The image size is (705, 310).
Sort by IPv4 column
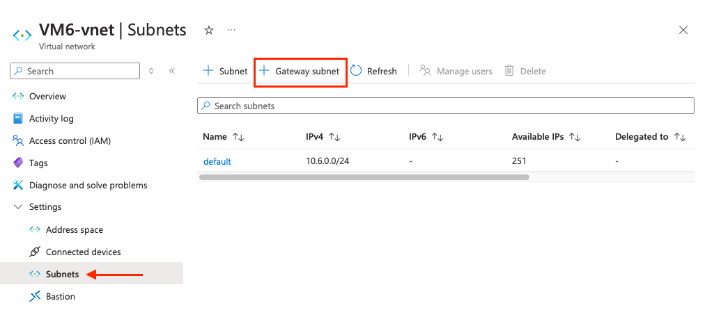coord(323,137)
